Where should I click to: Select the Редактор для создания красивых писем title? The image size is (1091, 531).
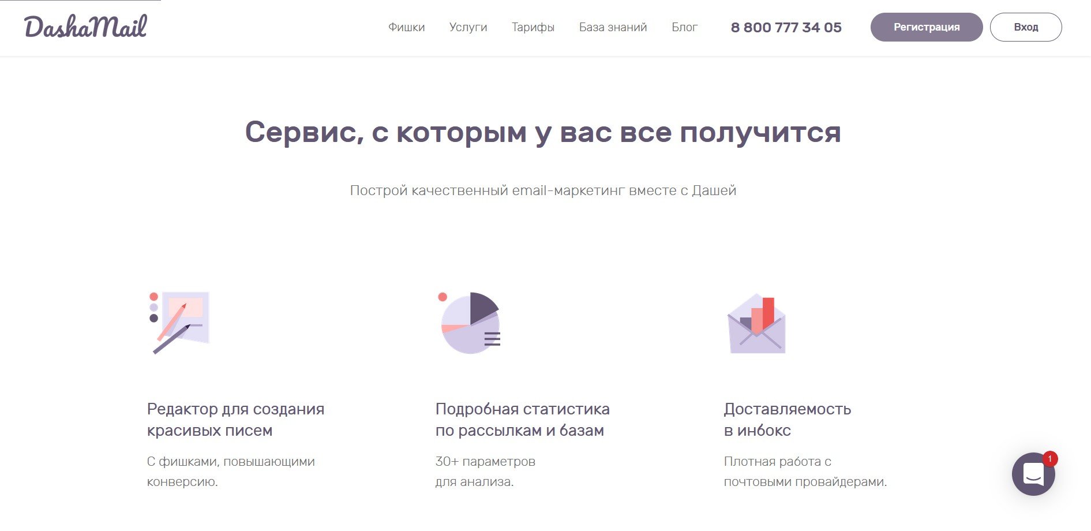235,420
